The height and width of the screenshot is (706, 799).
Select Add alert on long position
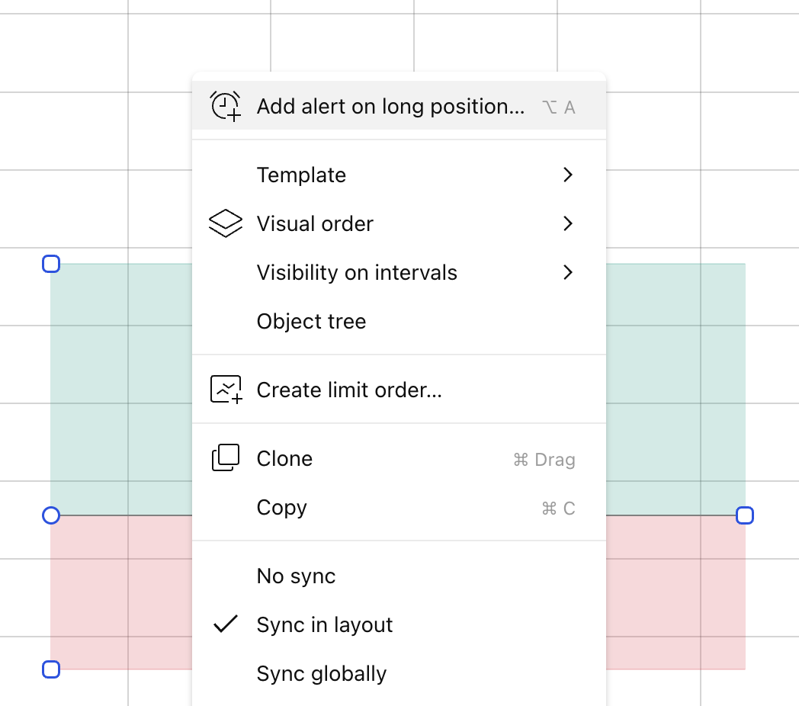click(399, 105)
